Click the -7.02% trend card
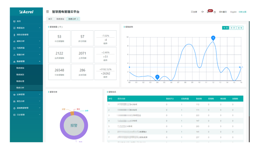Screen dimensions: 266x149 click(105, 38)
